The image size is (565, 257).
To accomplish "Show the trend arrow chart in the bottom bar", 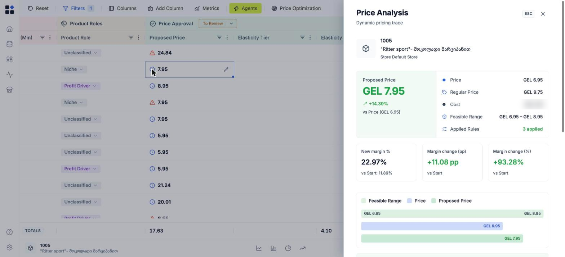I will coord(303,248).
